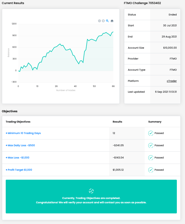The height and width of the screenshot is (224, 185).
Task: Click the $1,005.12 profit result
Action: coord(118,170)
